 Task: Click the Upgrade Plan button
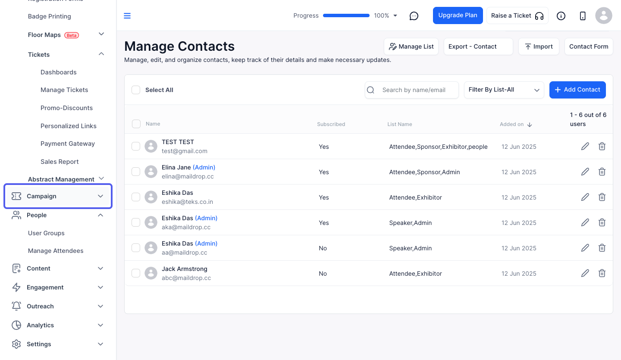pyautogui.click(x=458, y=15)
